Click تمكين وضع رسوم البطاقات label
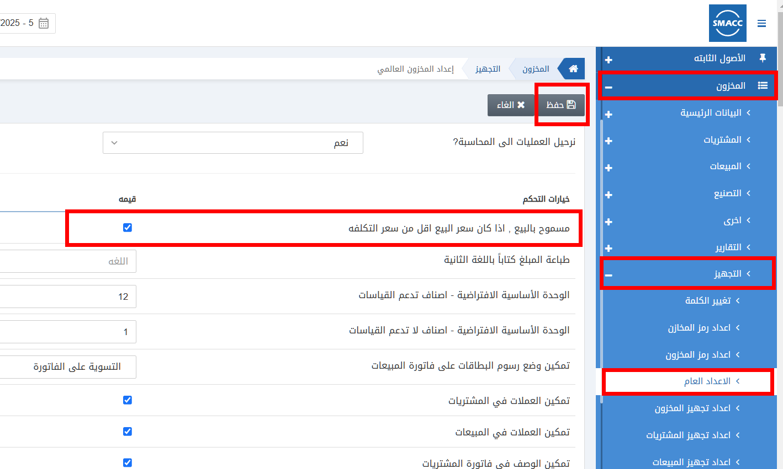Viewport: 783px width, 469px height. pos(470,366)
